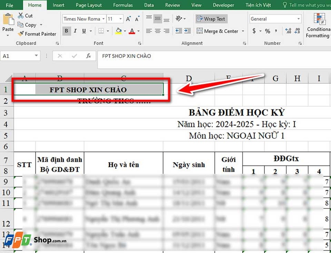Screen dimensions: 331x253
Task: Toggle Center alignment
Action: tap(157, 31)
